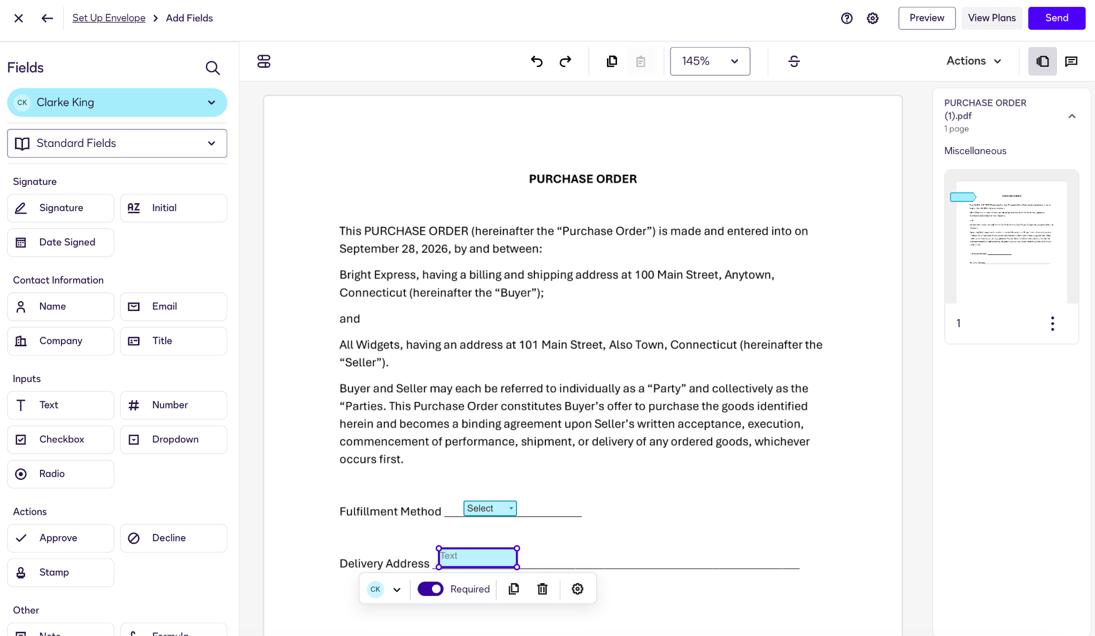Open the Actions dropdown menu
Viewport: 1095px width, 636px height.
(973, 61)
